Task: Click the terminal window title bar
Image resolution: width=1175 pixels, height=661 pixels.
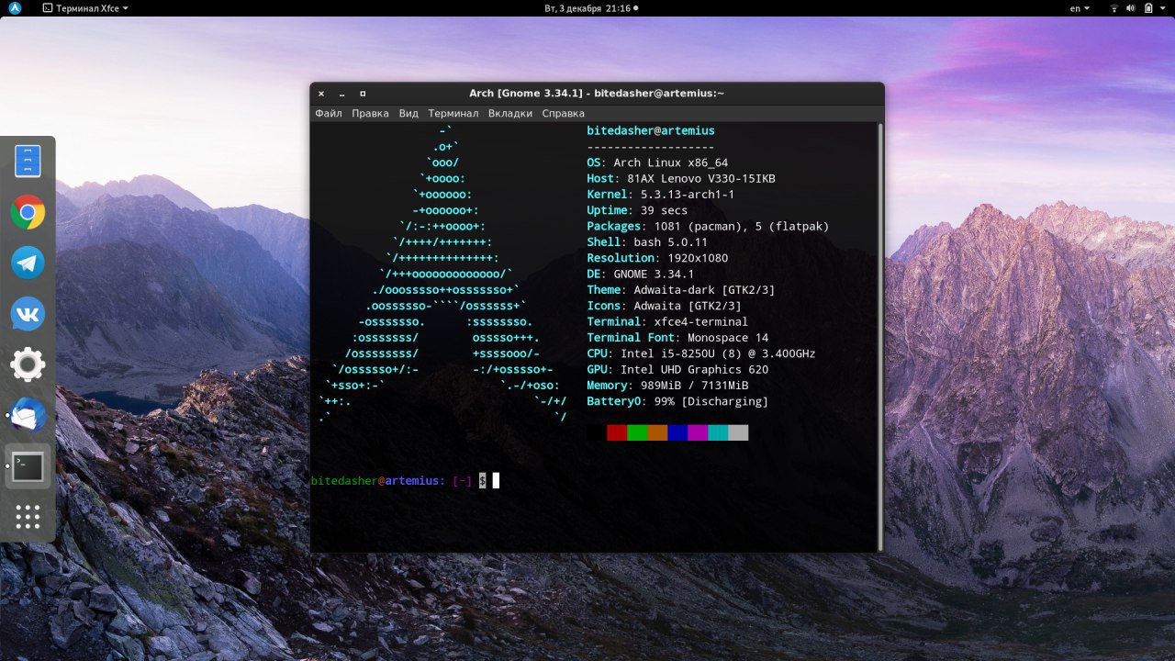Action: point(597,93)
